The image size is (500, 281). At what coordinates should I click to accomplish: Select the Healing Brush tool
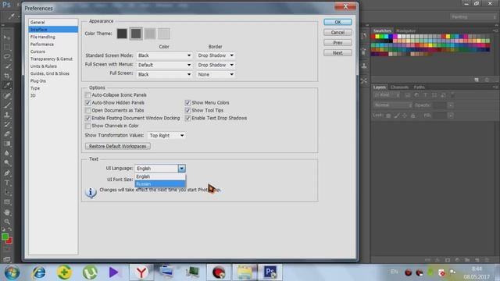point(7,95)
